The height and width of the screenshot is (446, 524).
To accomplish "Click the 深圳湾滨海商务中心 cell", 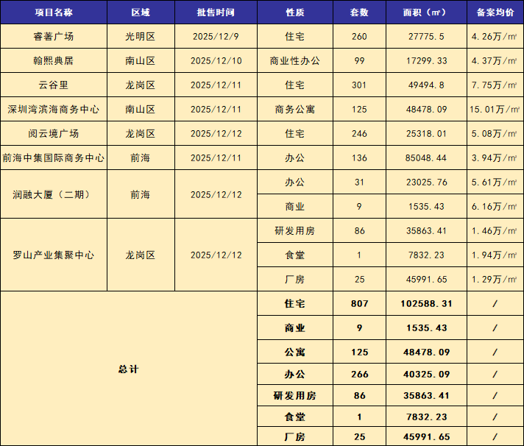I will coord(54,110).
